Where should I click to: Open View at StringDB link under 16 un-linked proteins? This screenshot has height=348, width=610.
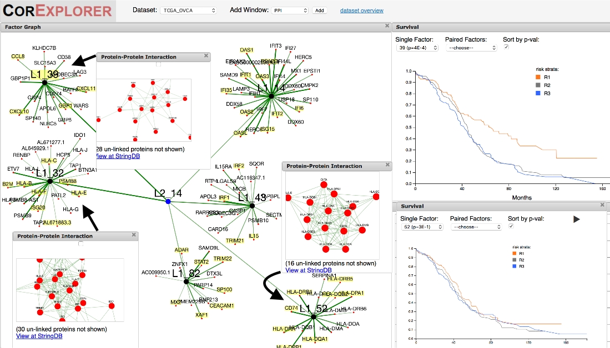point(309,270)
